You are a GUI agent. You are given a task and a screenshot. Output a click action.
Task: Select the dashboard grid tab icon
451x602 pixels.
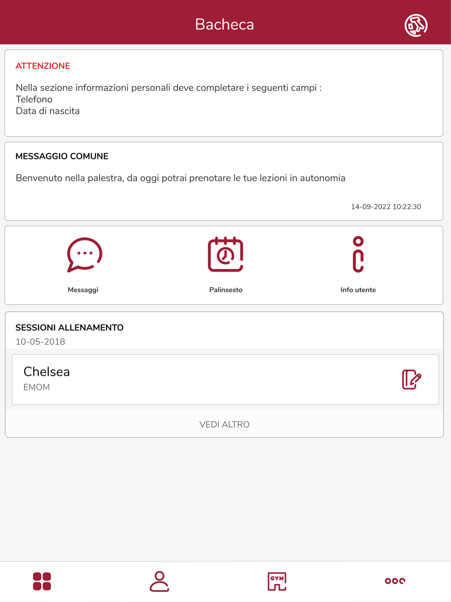(x=42, y=581)
